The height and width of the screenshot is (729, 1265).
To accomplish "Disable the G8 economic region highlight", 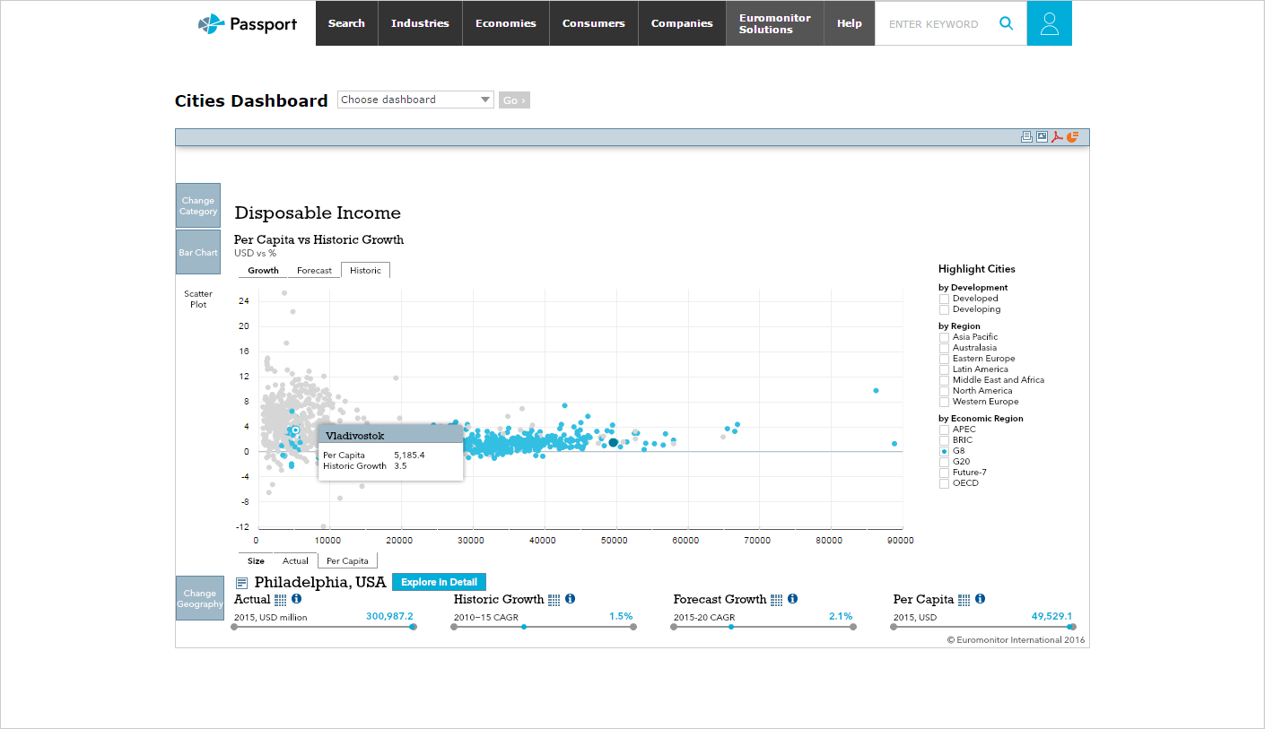I will coord(944,450).
